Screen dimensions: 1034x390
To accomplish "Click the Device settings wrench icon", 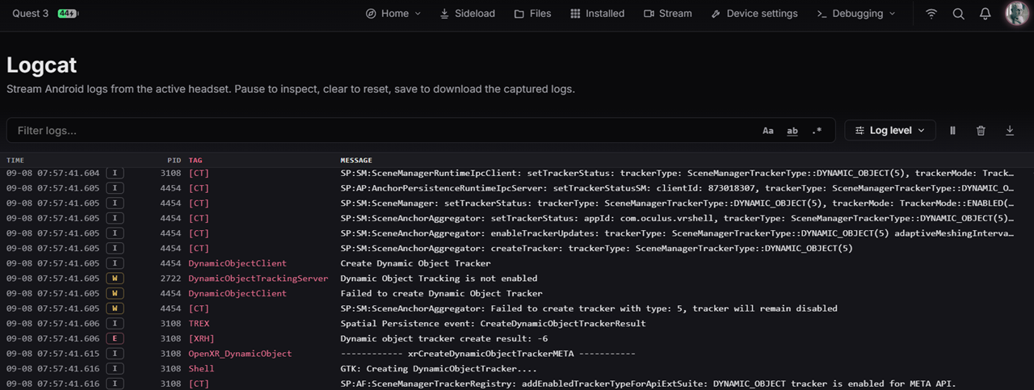I will coord(716,14).
